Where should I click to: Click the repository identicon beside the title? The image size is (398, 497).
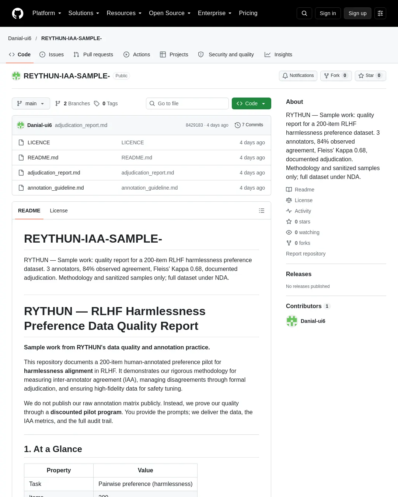coord(16,76)
